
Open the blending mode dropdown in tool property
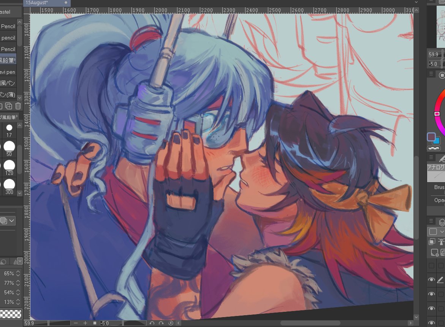[7, 221]
